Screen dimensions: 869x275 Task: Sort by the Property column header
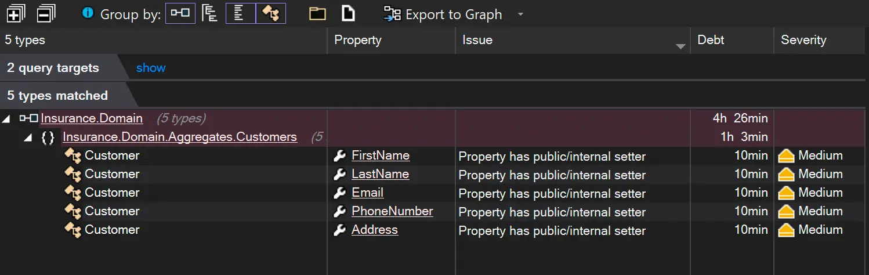(x=392, y=40)
